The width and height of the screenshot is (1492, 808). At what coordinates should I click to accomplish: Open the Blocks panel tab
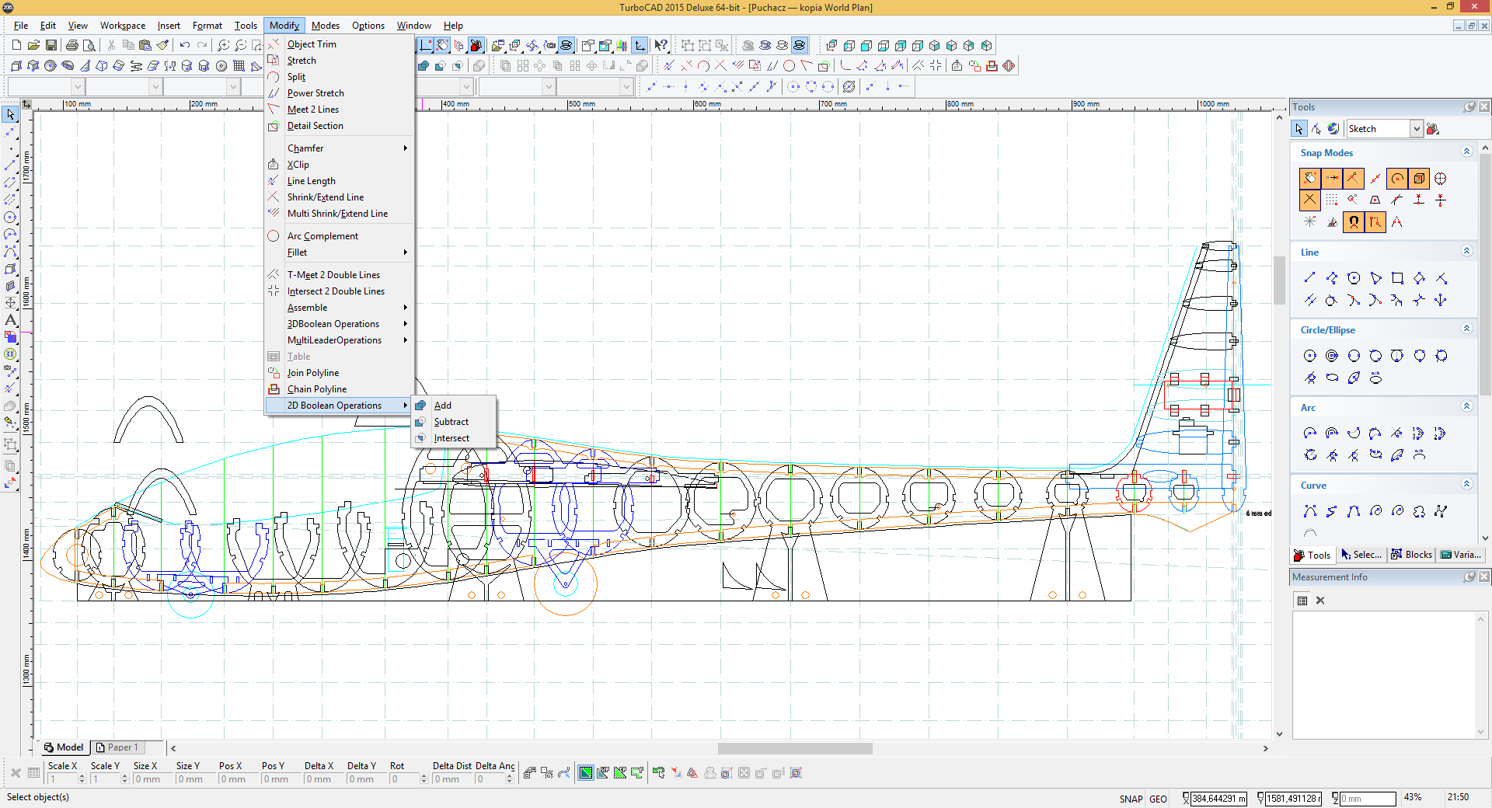pos(1411,555)
